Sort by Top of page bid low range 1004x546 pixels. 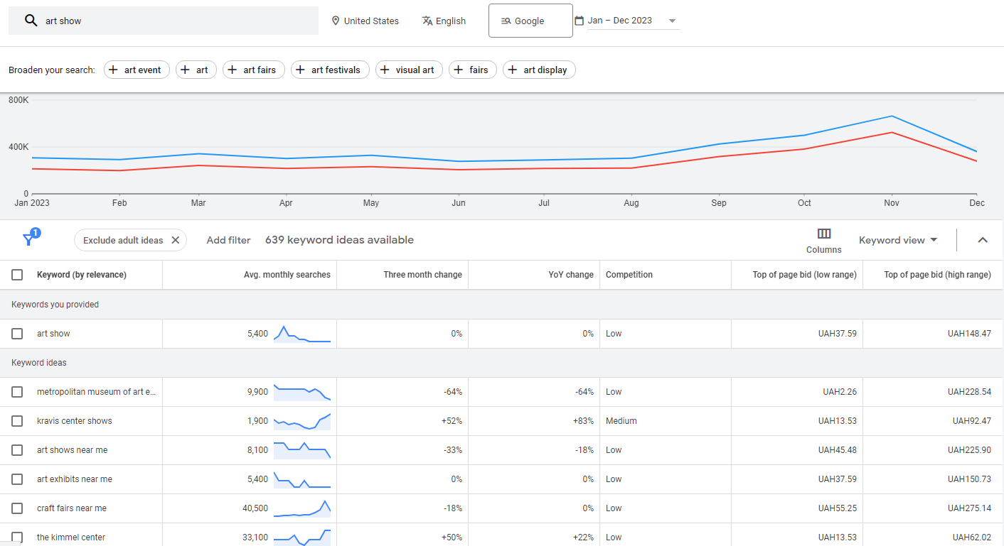coord(804,275)
